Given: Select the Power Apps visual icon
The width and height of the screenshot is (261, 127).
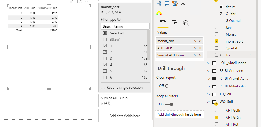Looking at the screenshot, I should tap(183, 3).
